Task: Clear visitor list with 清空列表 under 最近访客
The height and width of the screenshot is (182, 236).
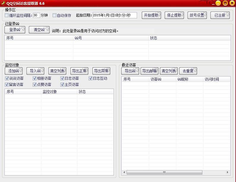Action: pyautogui.click(x=169, y=71)
